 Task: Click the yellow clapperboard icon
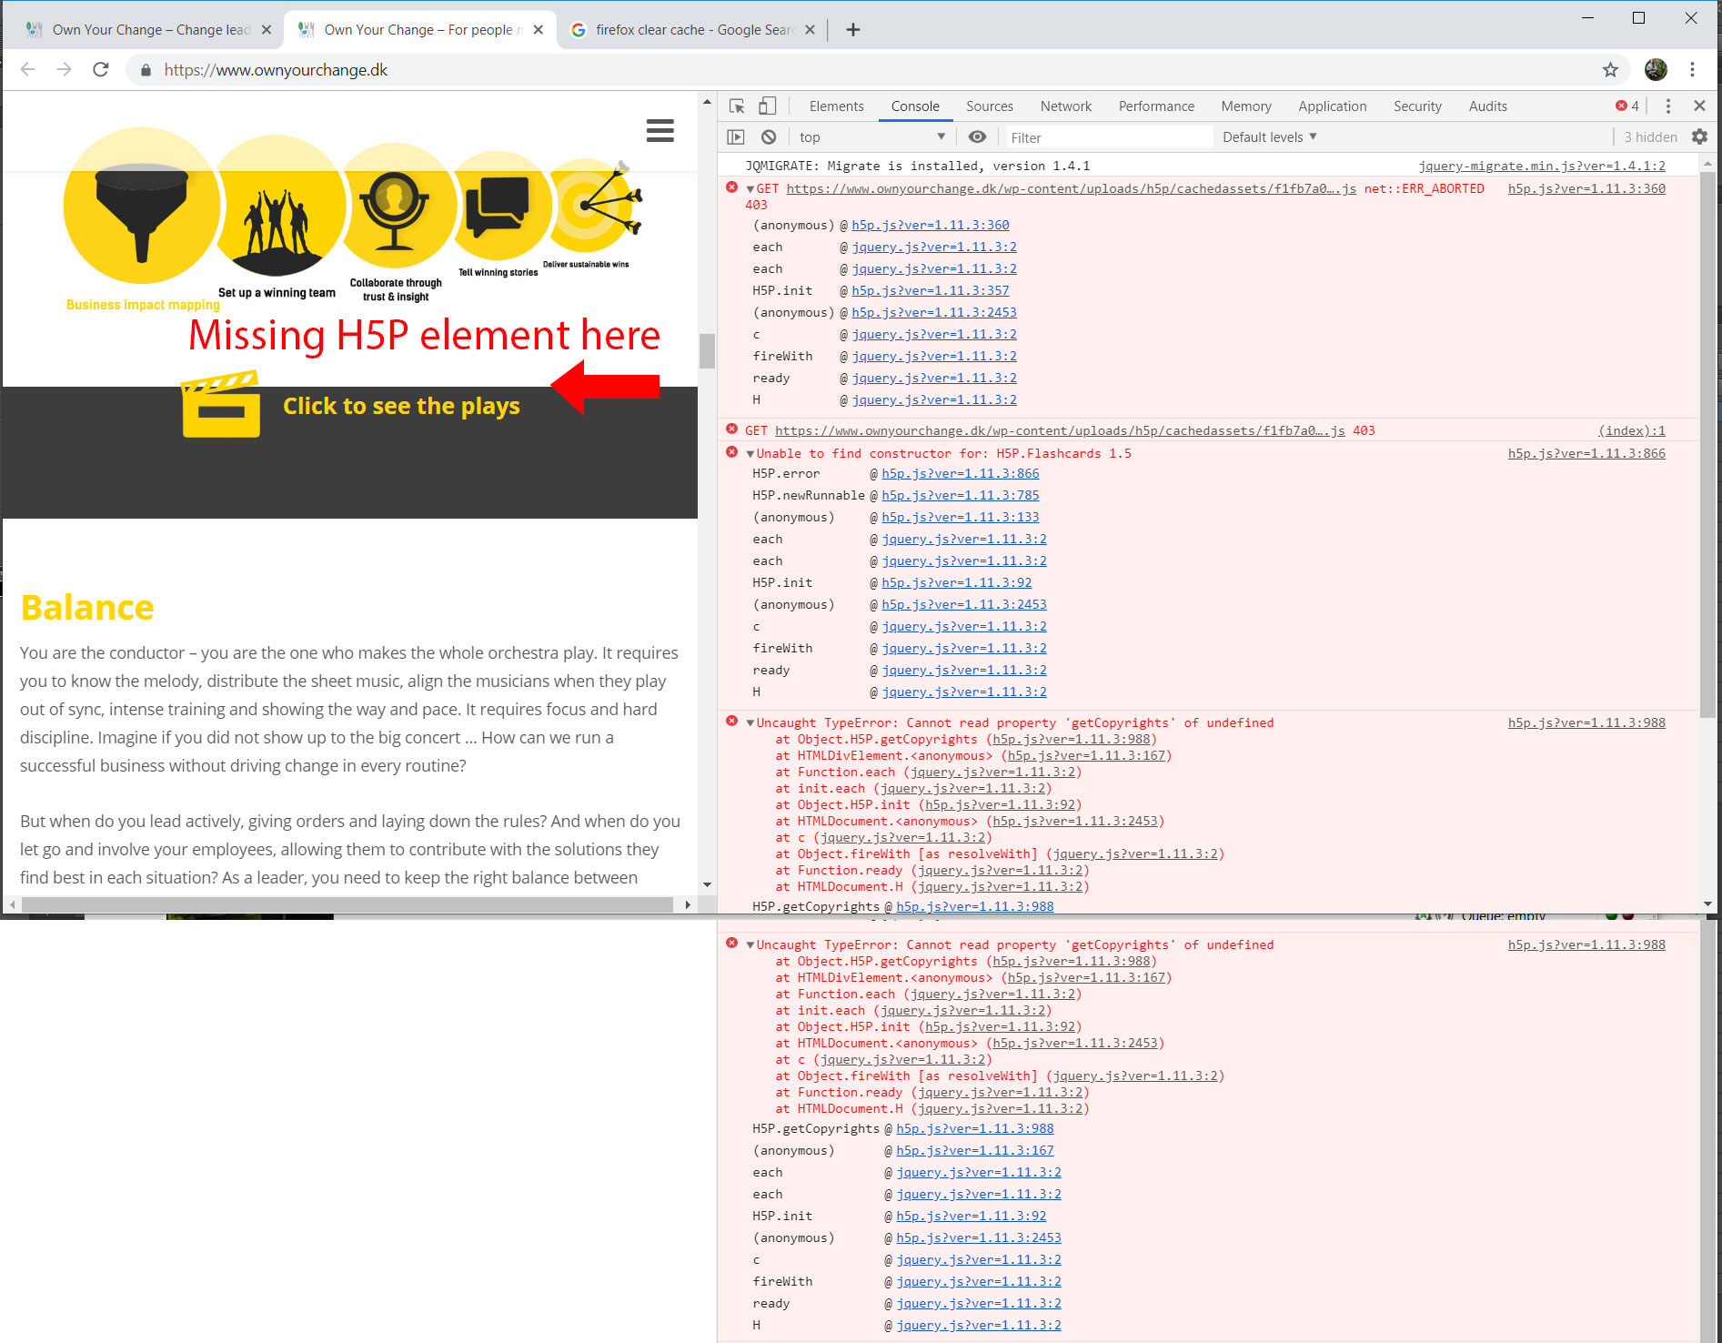[x=220, y=404]
